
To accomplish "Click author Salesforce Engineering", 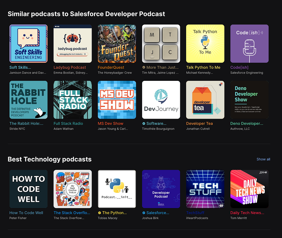I will tap(247, 73).
